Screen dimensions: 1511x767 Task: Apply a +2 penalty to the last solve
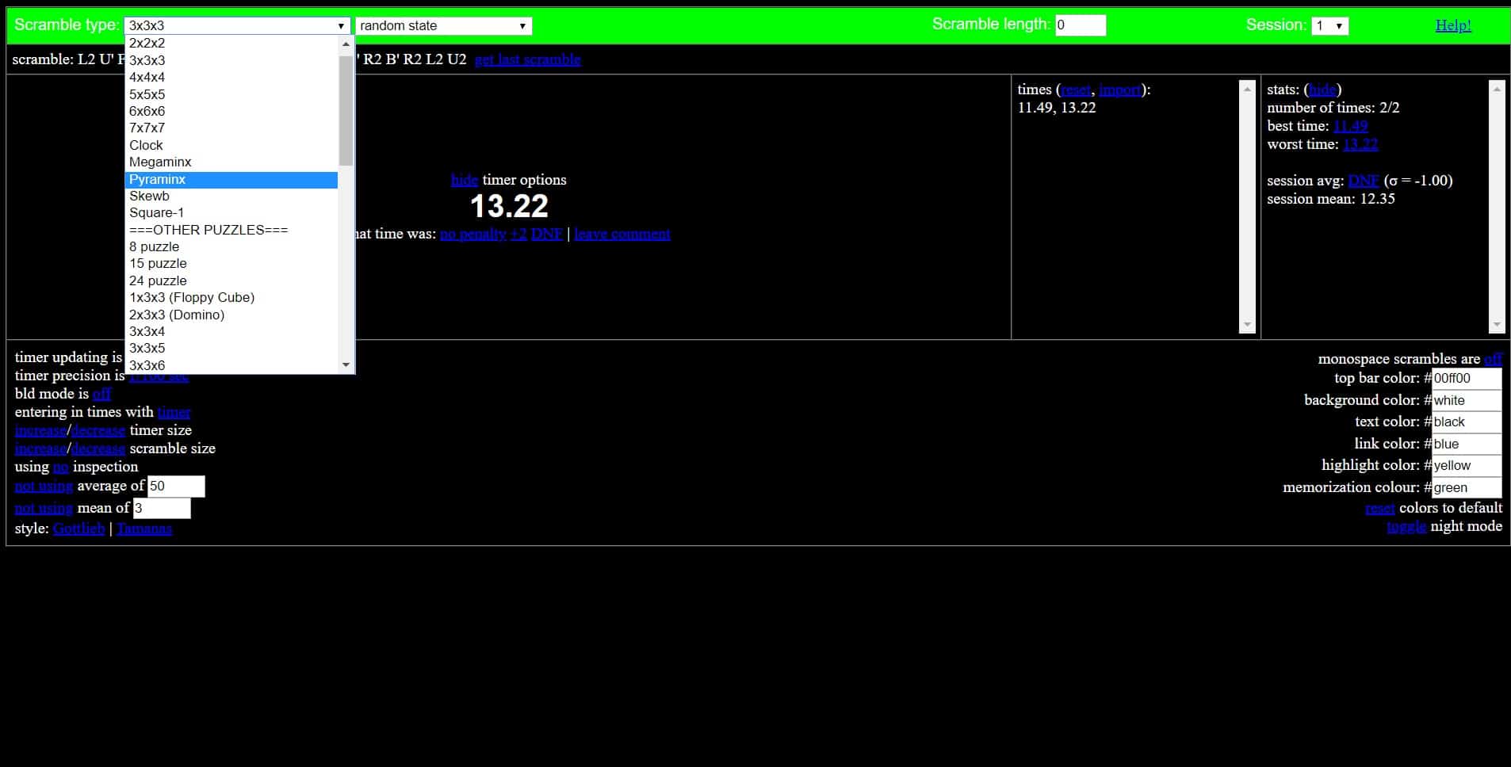coord(518,234)
